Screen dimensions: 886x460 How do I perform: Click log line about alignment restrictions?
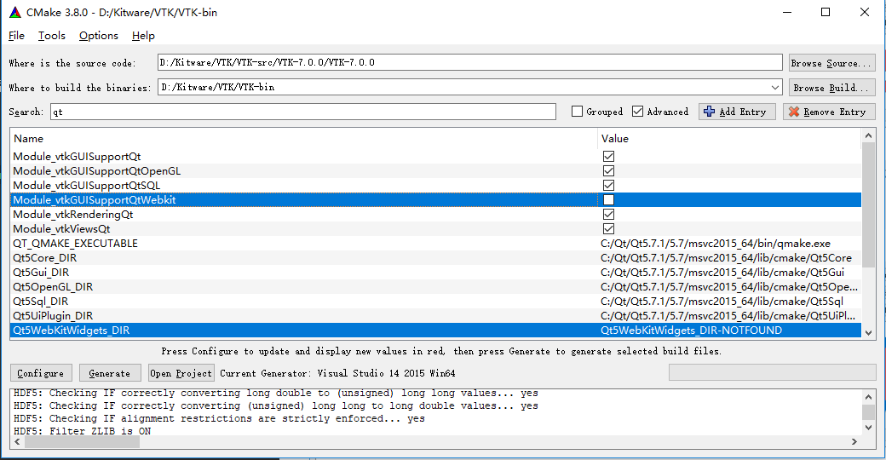[x=219, y=418]
